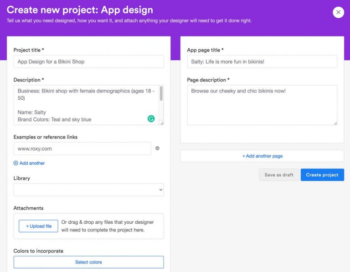Close the Create new project dialog
The width and height of the screenshot is (350, 272).
point(338,12)
